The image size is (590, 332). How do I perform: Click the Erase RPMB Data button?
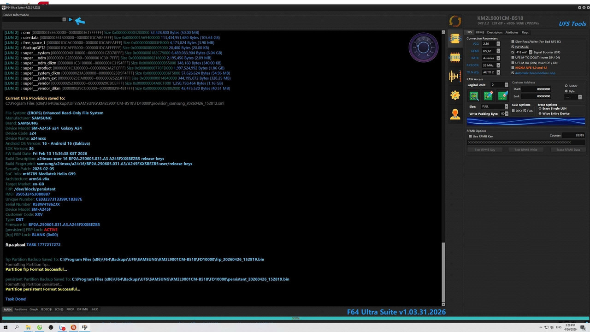[x=568, y=150]
